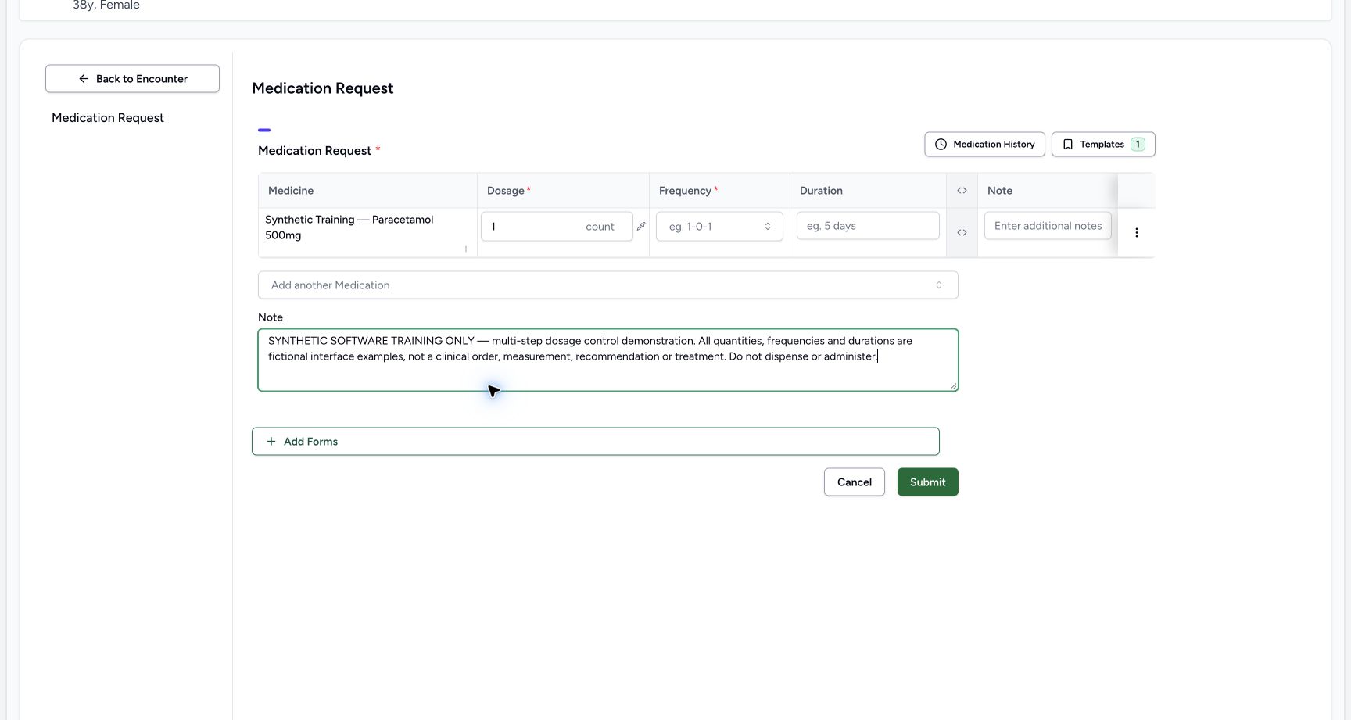Click the dosage count field
Viewport: 1351px width, 720px height.
click(557, 226)
